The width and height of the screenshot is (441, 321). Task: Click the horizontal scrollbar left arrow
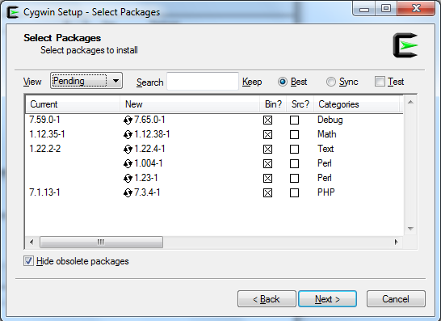(31, 242)
